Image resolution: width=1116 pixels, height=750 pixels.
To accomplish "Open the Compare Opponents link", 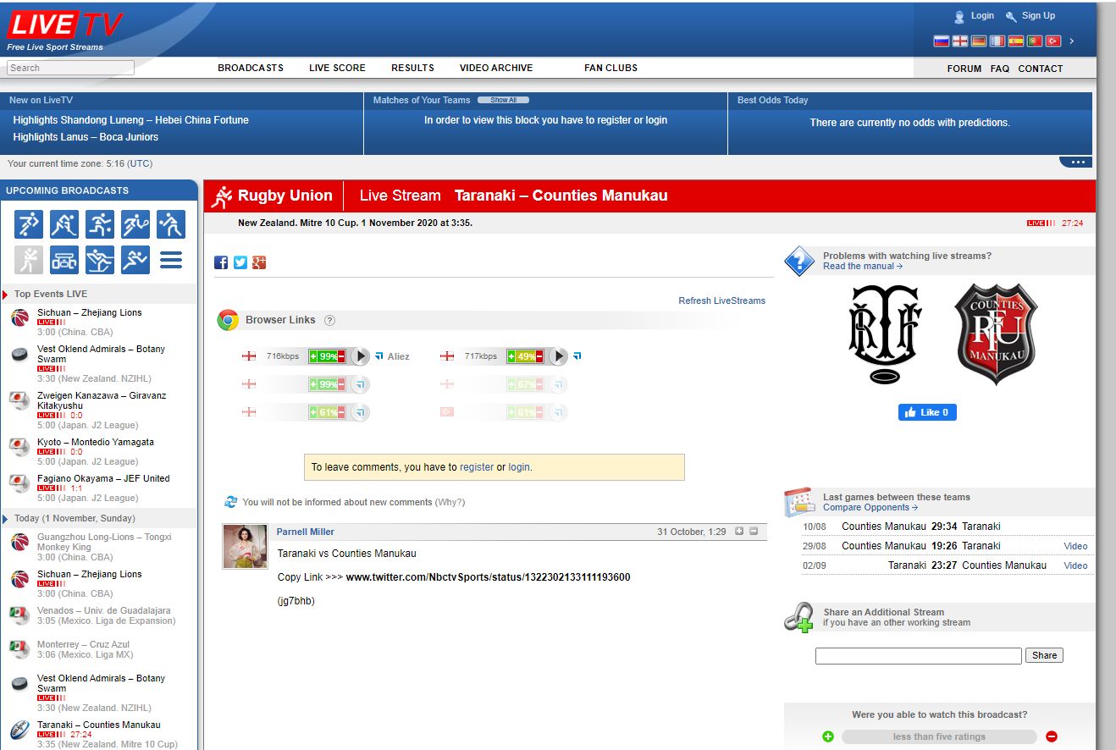I will coord(870,508).
